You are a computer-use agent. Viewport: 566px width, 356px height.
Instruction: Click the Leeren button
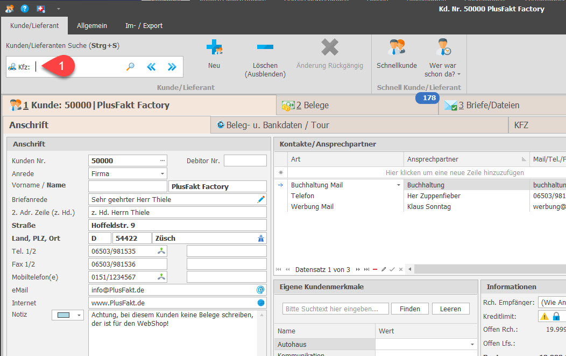(x=450, y=309)
